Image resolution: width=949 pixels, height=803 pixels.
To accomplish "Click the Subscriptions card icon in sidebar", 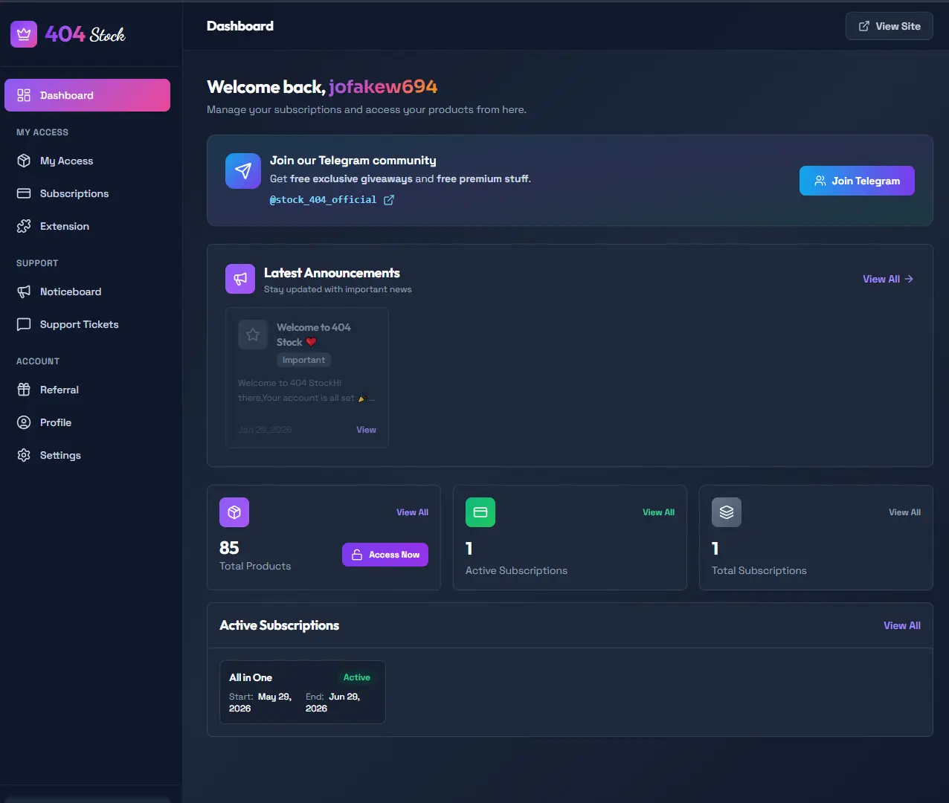I will (x=24, y=193).
